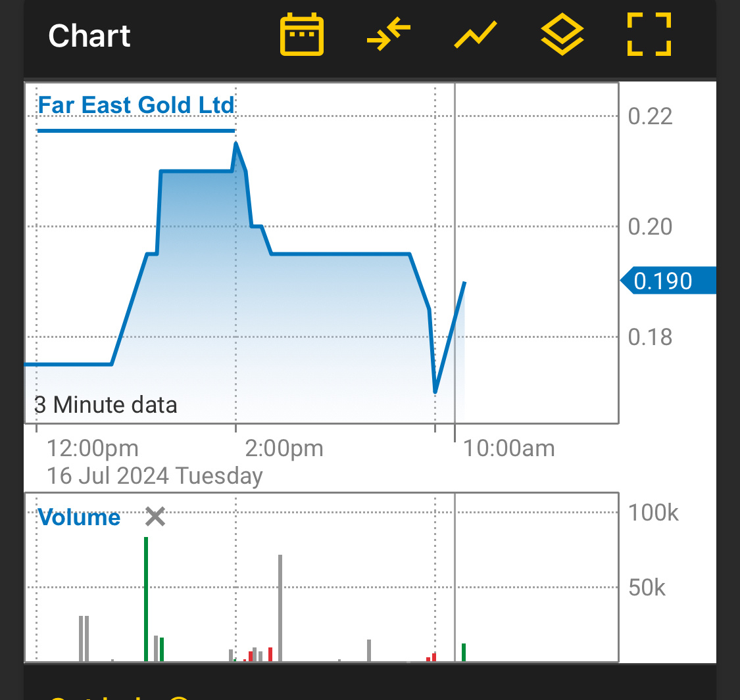Click the 2:00pm time axis label
The image size is (740, 700).
pos(284,448)
